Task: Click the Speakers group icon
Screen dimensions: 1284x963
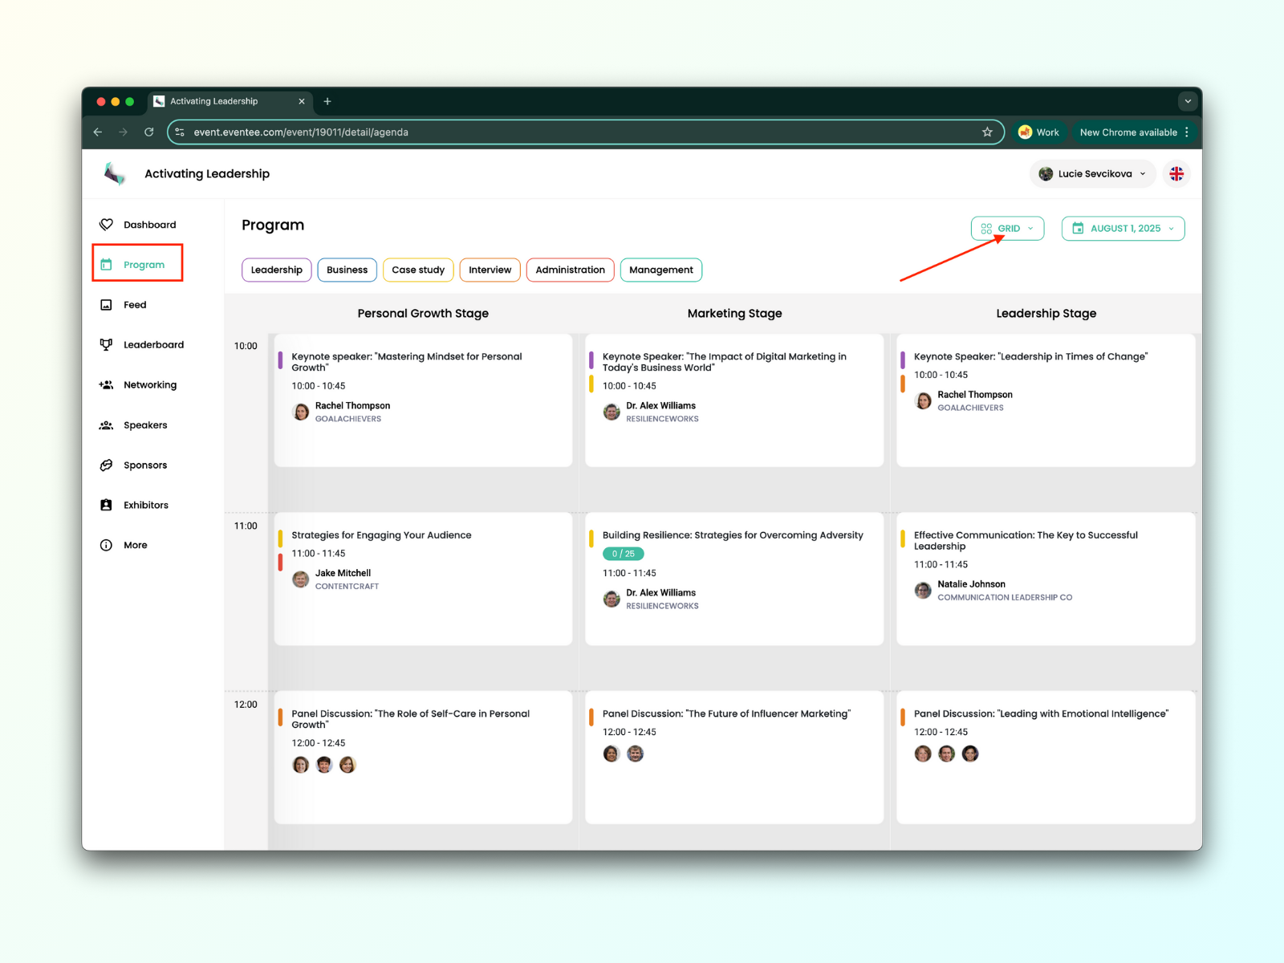Action: click(x=106, y=425)
